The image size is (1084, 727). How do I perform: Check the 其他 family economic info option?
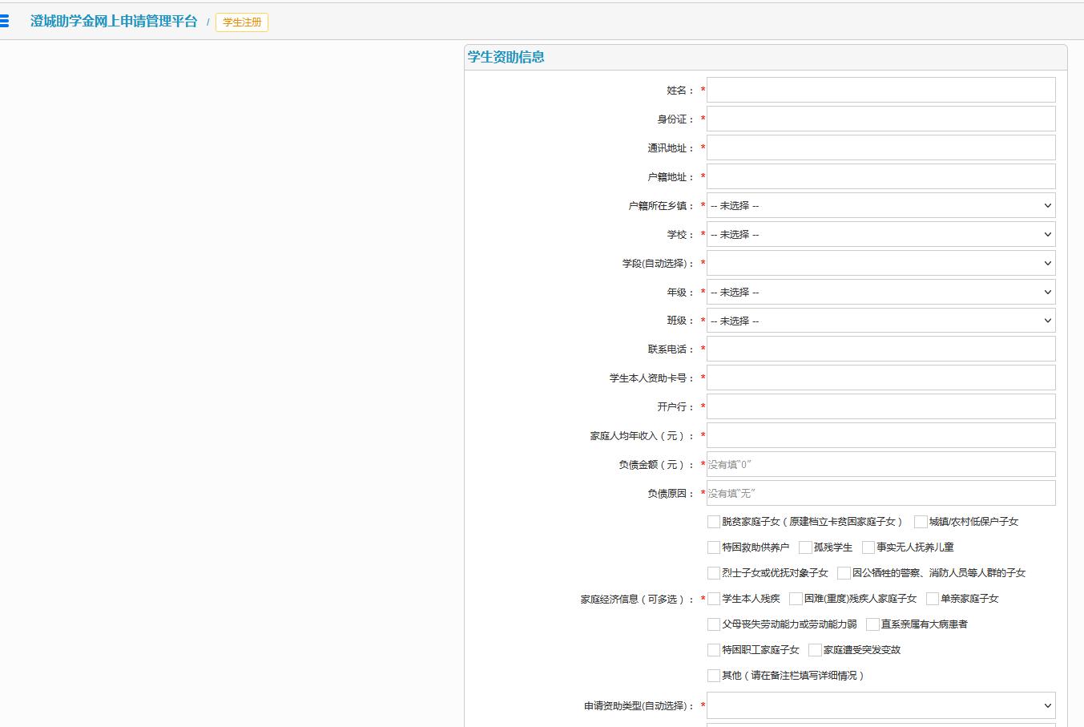pos(713,675)
